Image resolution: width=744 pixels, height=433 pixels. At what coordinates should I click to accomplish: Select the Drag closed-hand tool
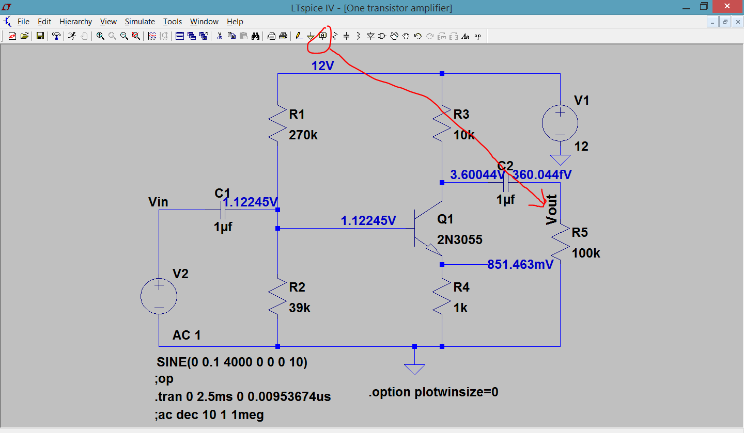coord(406,36)
